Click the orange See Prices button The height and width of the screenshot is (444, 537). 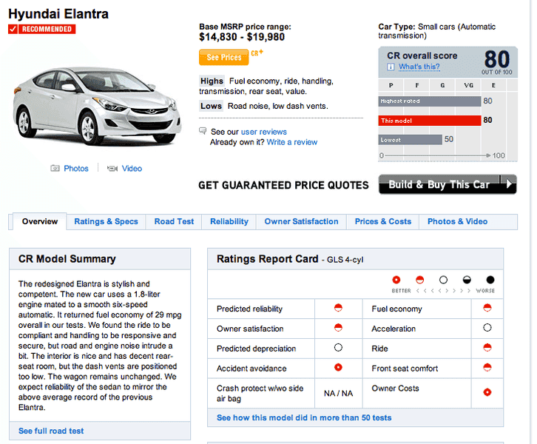pos(224,57)
